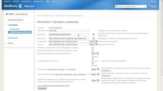Click the Fail URL input field
Viewport: 163px width, 91px height.
click(x=69, y=44)
